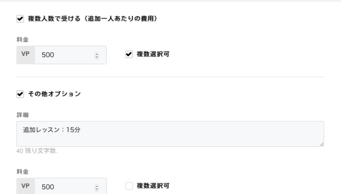This screenshot has width=341, height=194.
Task: Click the first 料金 field showing 500
Action: click(70, 55)
